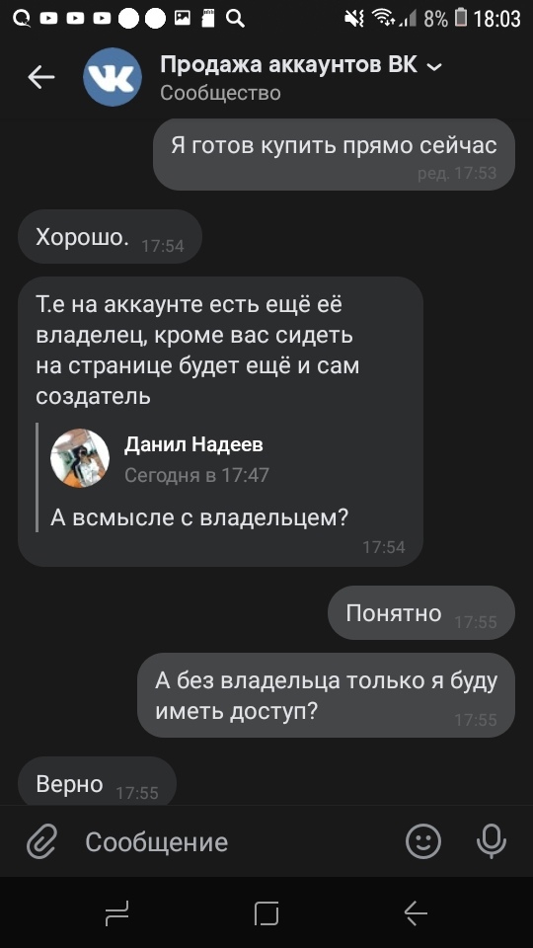Tap Данил Надеев name in quoted reply
The width and height of the screenshot is (533, 948).
click(193, 445)
